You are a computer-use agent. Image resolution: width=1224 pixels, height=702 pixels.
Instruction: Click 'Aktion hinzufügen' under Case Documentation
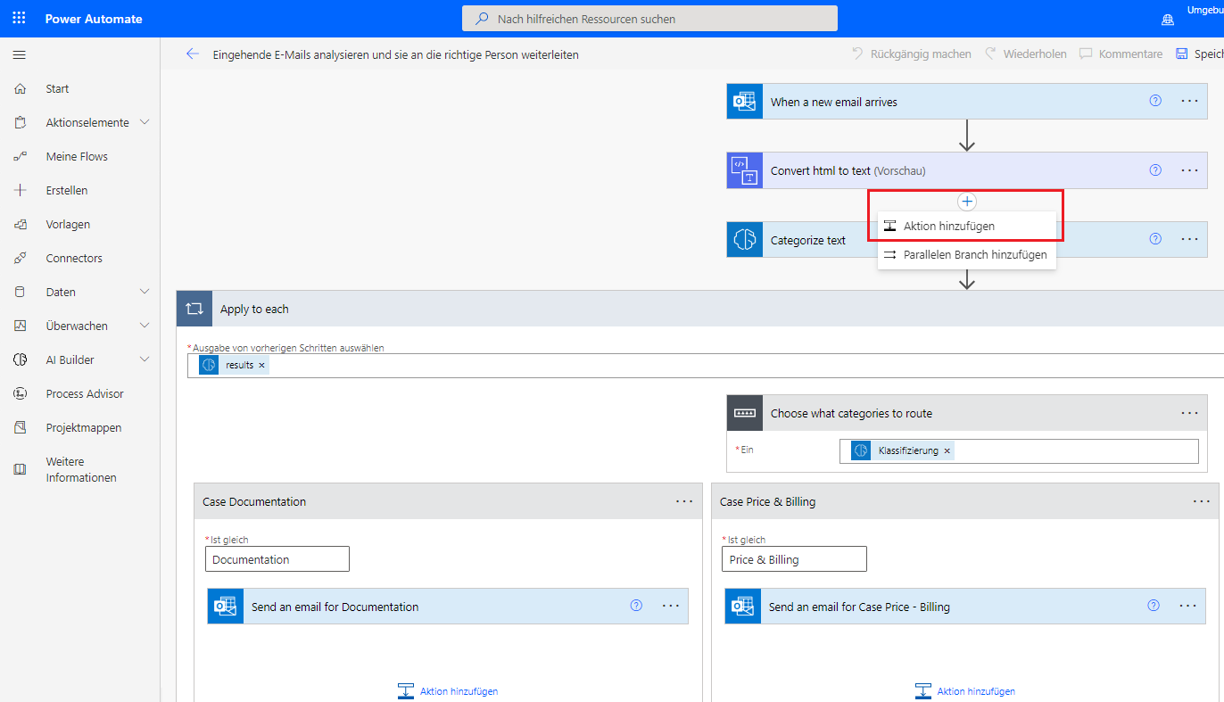point(448,690)
